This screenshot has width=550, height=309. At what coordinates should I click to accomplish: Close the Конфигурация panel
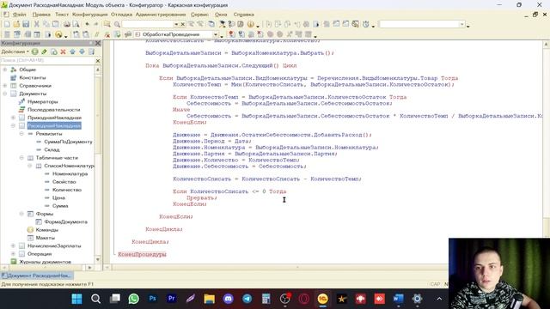98,43
